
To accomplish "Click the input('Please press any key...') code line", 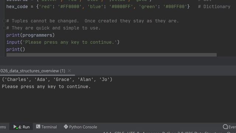I will (x=63, y=42).
